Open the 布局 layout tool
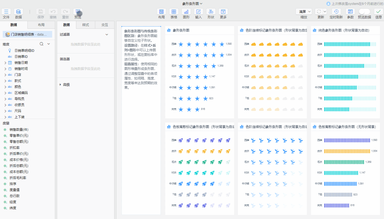Screen dimensions: 384x219 (x=161, y=12)
